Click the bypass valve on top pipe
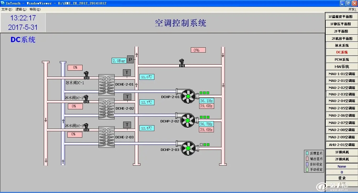358x193 pixels. click(182, 63)
